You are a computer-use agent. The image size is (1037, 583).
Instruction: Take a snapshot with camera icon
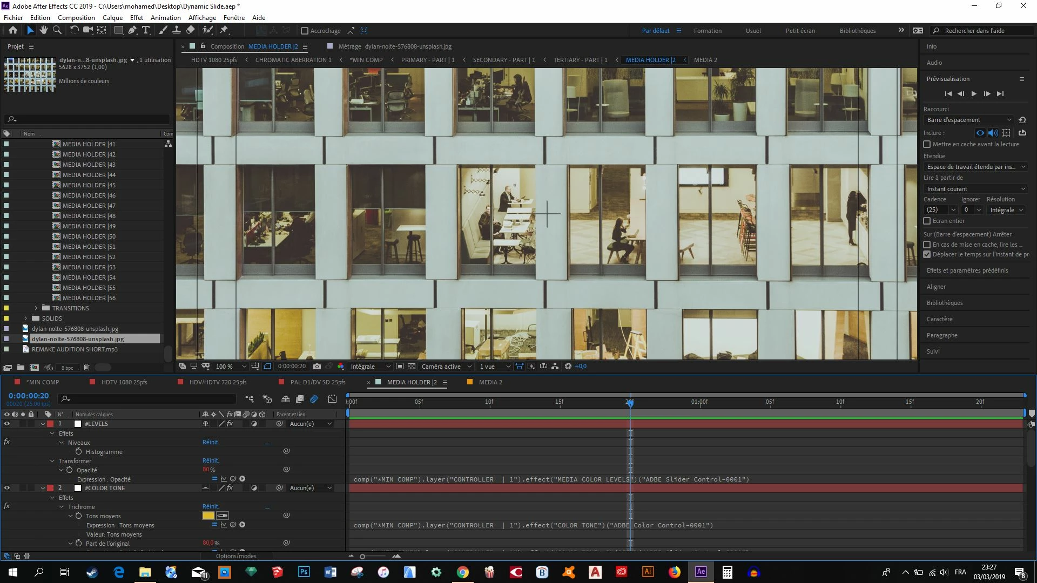pyautogui.click(x=317, y=367)
